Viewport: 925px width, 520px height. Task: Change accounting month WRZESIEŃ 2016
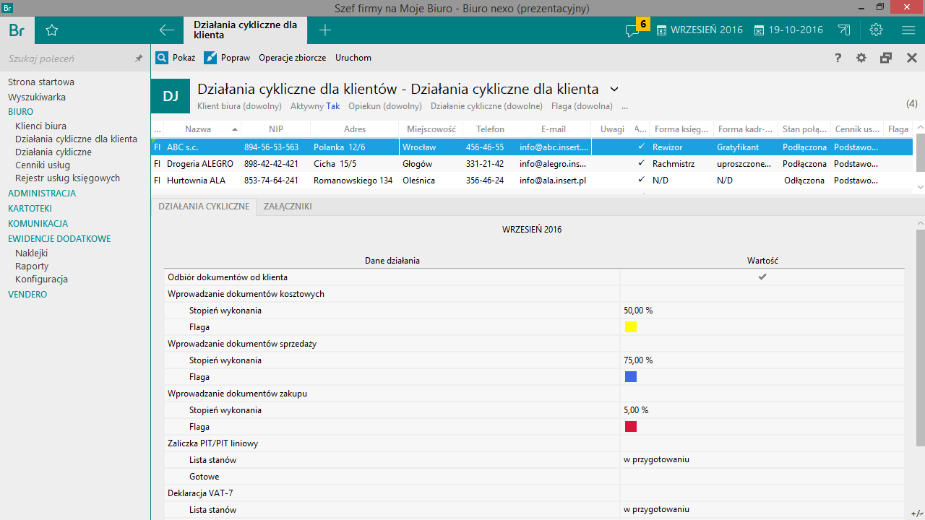(x=700, y=30)
